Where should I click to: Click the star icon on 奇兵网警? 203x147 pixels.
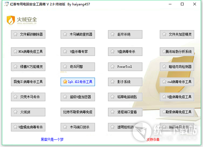click(65, 66)
